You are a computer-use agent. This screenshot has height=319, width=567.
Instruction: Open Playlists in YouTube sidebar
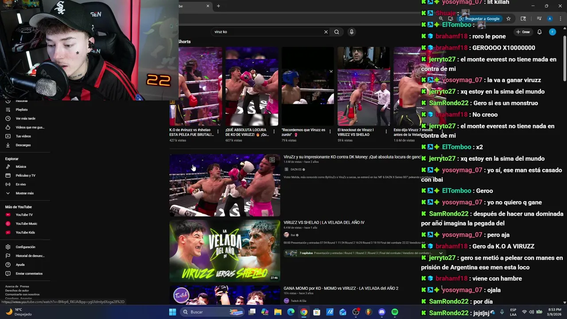[22, 109]
